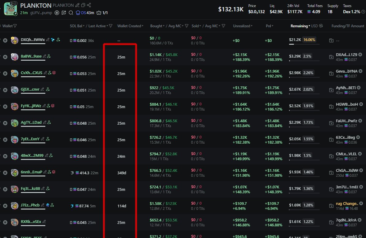The image size is (366, 238).
Task: Open wallet address DXQh...tWWx
Action: pos(32,40)
